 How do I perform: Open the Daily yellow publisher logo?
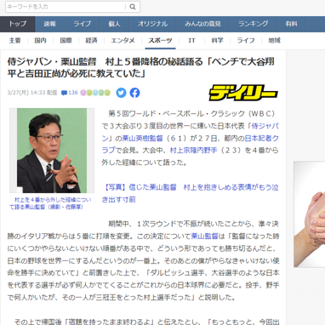243,93
